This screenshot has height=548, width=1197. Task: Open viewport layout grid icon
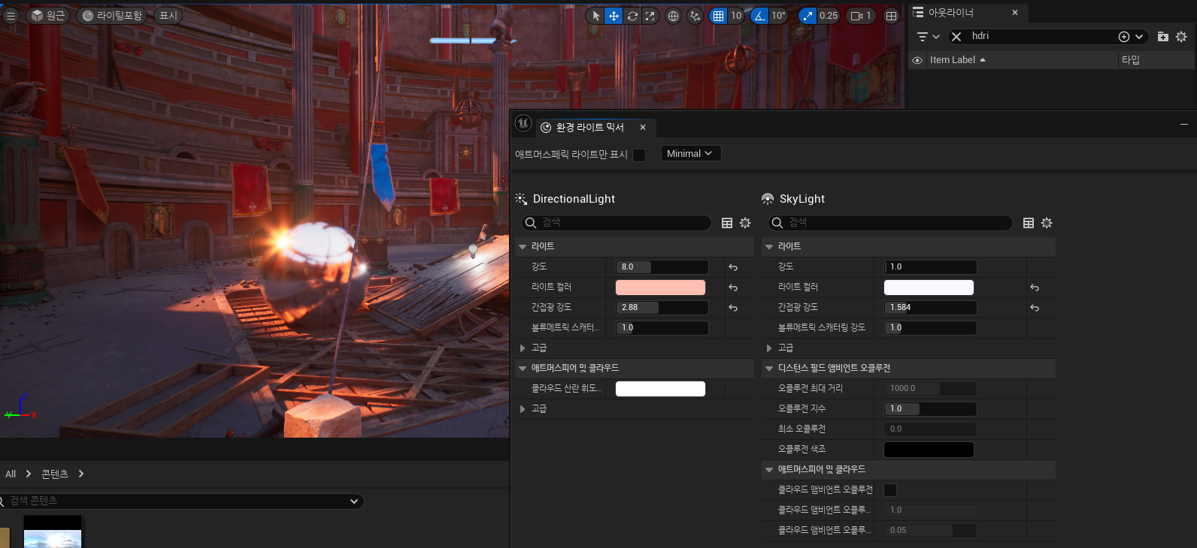click(x=891, y=16)
